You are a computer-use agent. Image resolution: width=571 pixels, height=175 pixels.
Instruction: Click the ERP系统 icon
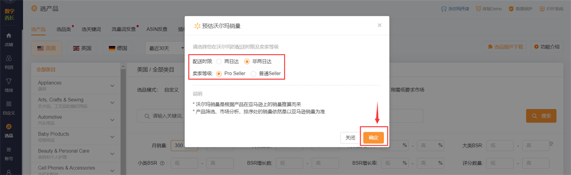point(542,9)
